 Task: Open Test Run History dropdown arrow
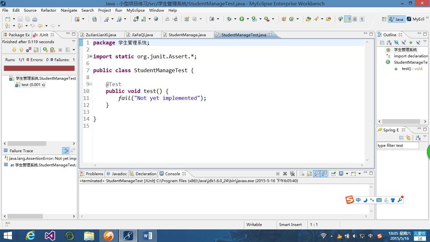pyautogui.click(x=74, y=50)
